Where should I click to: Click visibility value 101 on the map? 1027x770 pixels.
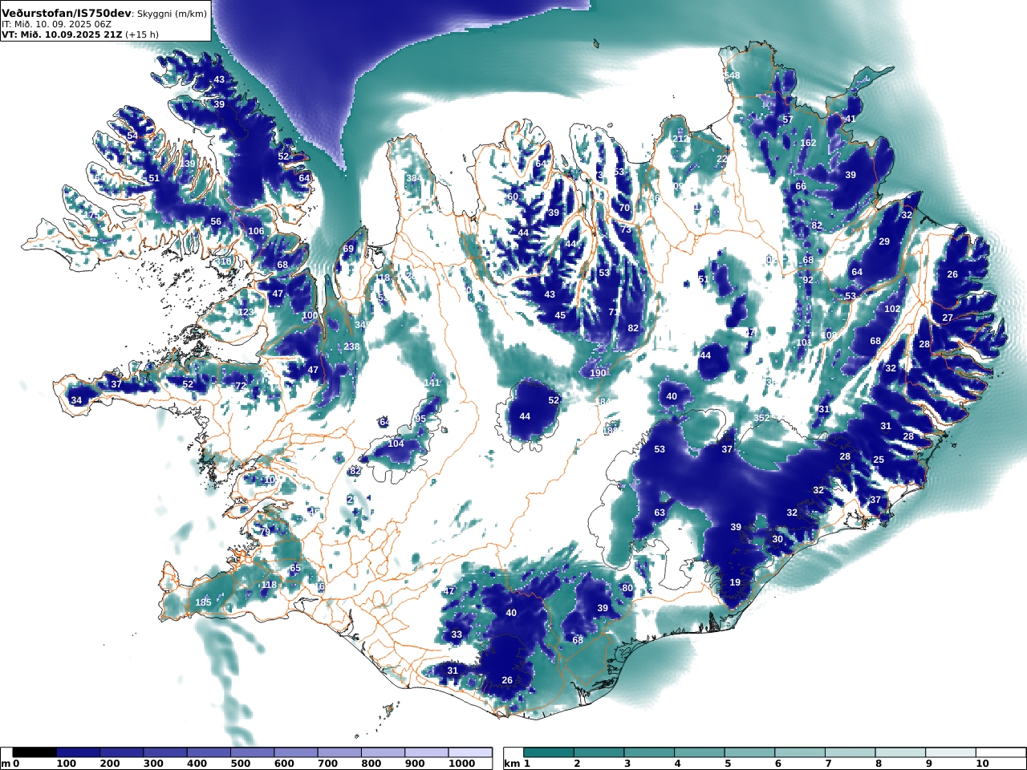point(804,343)
